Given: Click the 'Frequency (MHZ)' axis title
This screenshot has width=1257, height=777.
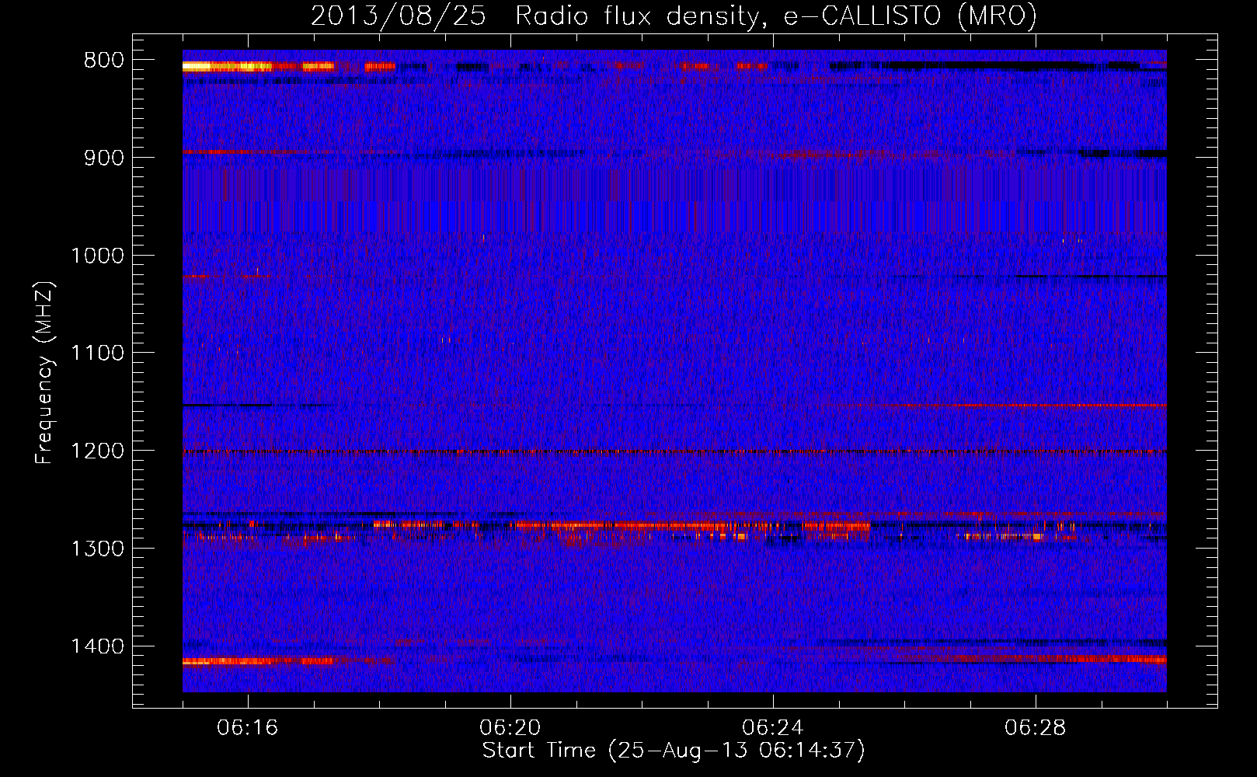Looking at the screenshot, I should pos(44,373).
